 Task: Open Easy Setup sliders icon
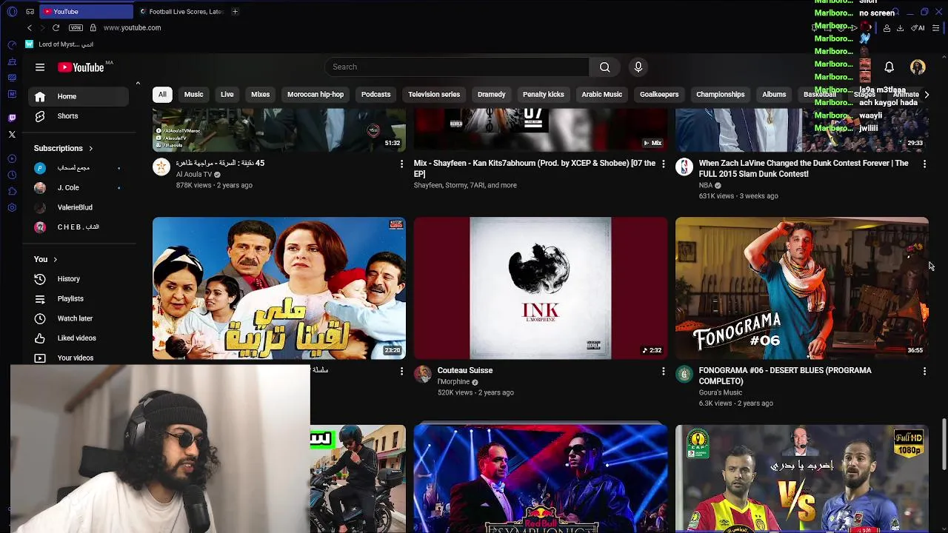click(x=937, y=28)
